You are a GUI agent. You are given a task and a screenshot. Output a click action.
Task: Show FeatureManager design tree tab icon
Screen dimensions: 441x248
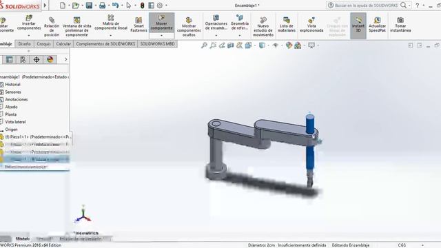(x=9, y=60)
